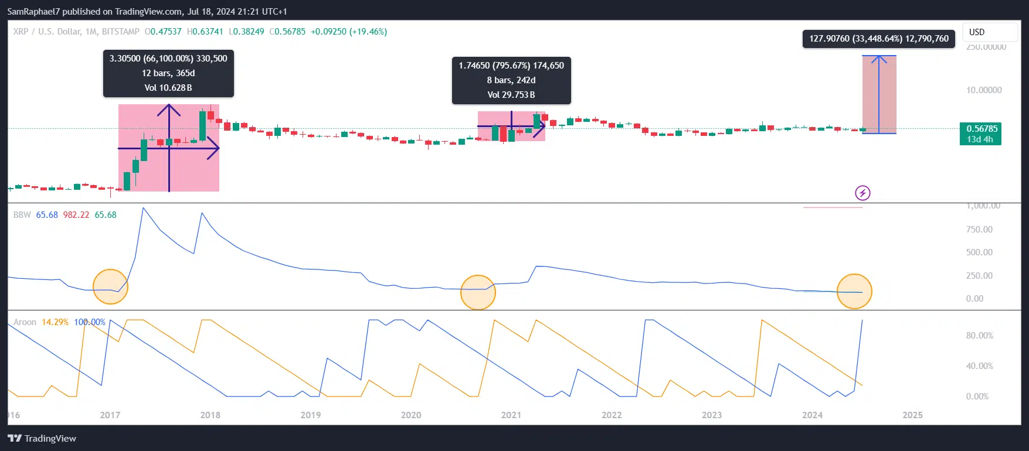Click the 500.00 BBW scale value
Viewport: 1029px width, 451px height.
[x=979, y=252]
